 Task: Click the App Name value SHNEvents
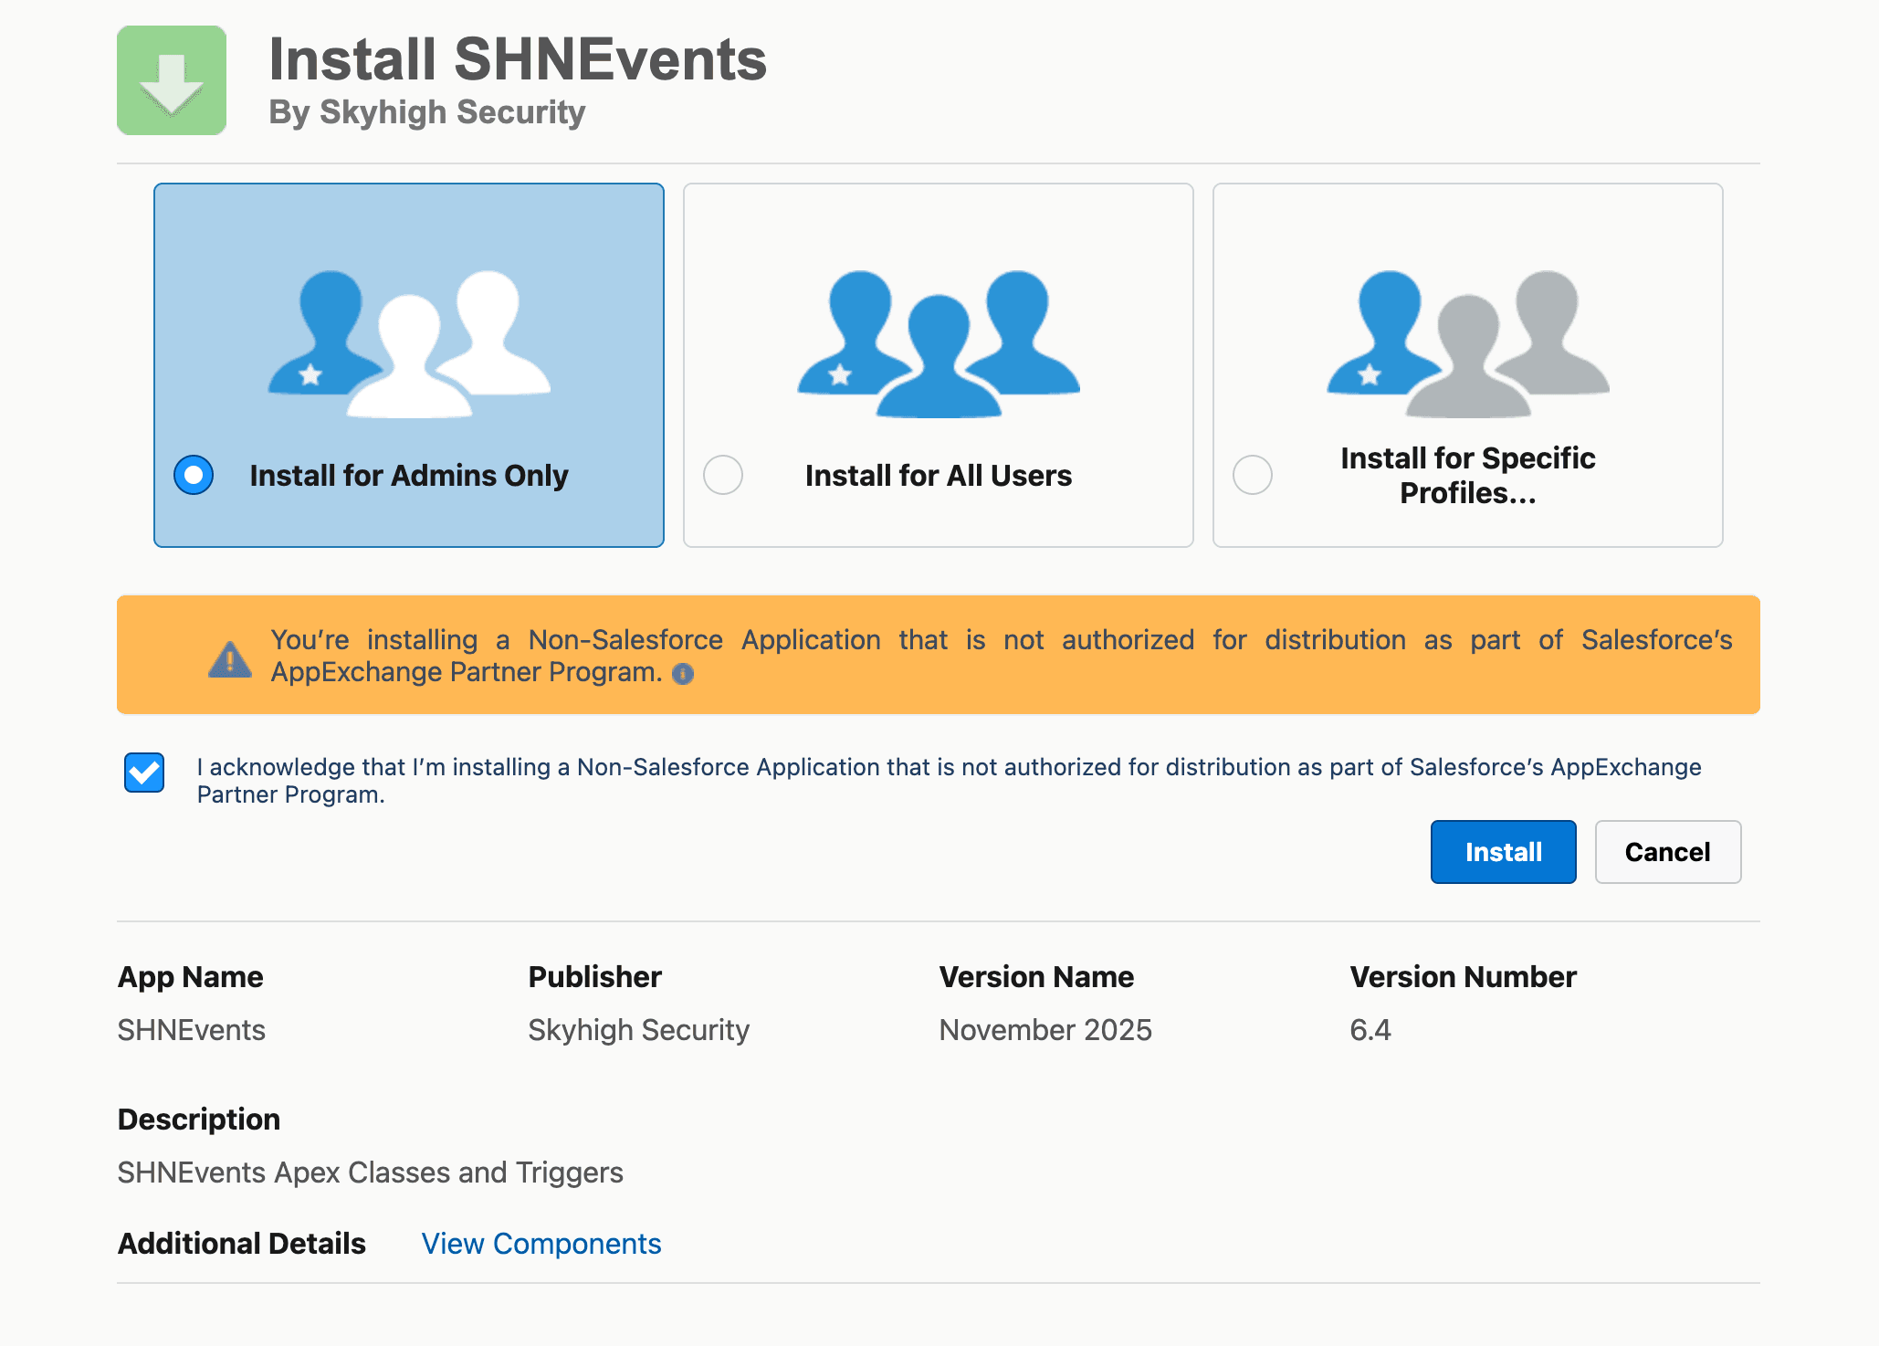click(x=192, y=1030)
